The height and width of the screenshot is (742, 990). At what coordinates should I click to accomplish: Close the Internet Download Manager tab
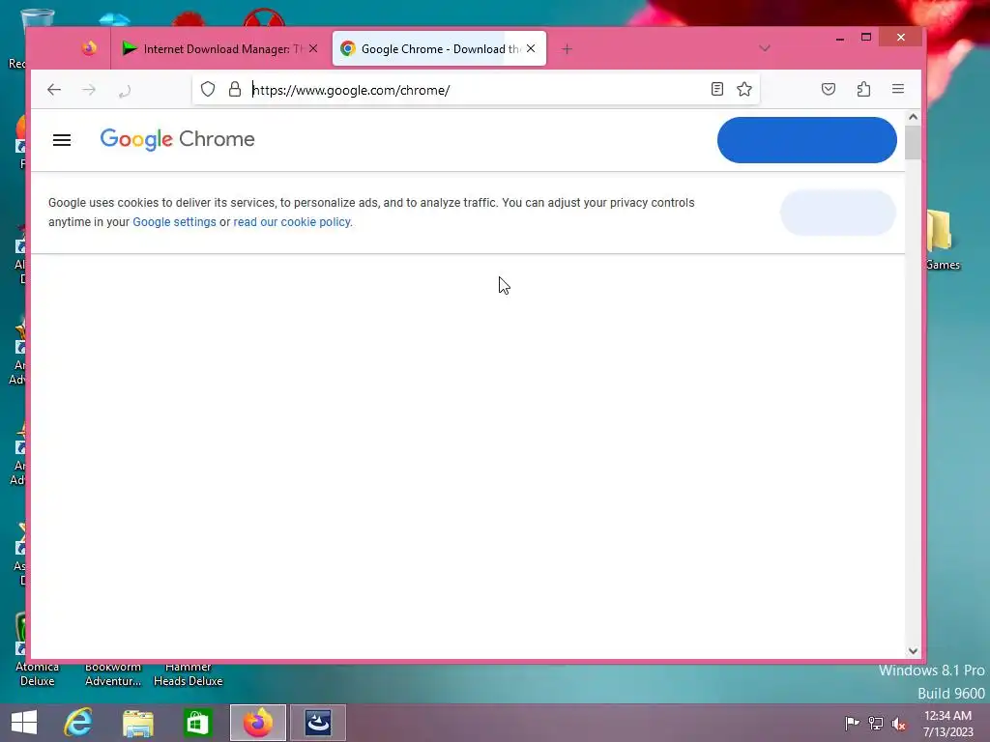tap(313, 48)
